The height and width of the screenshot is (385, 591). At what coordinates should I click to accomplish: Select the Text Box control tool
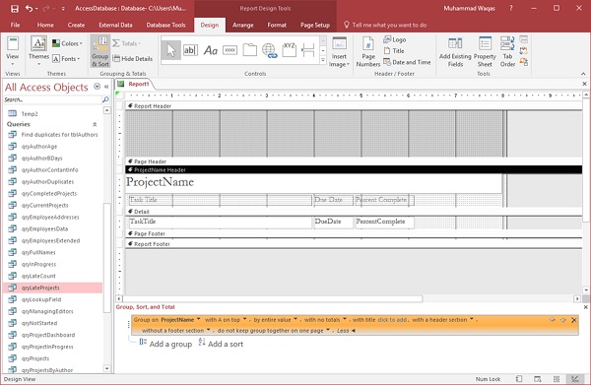(190, 50)
